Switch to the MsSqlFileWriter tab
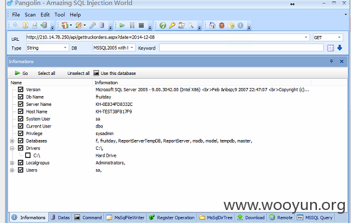Screen dimensions: 351x223 (125, 217)
